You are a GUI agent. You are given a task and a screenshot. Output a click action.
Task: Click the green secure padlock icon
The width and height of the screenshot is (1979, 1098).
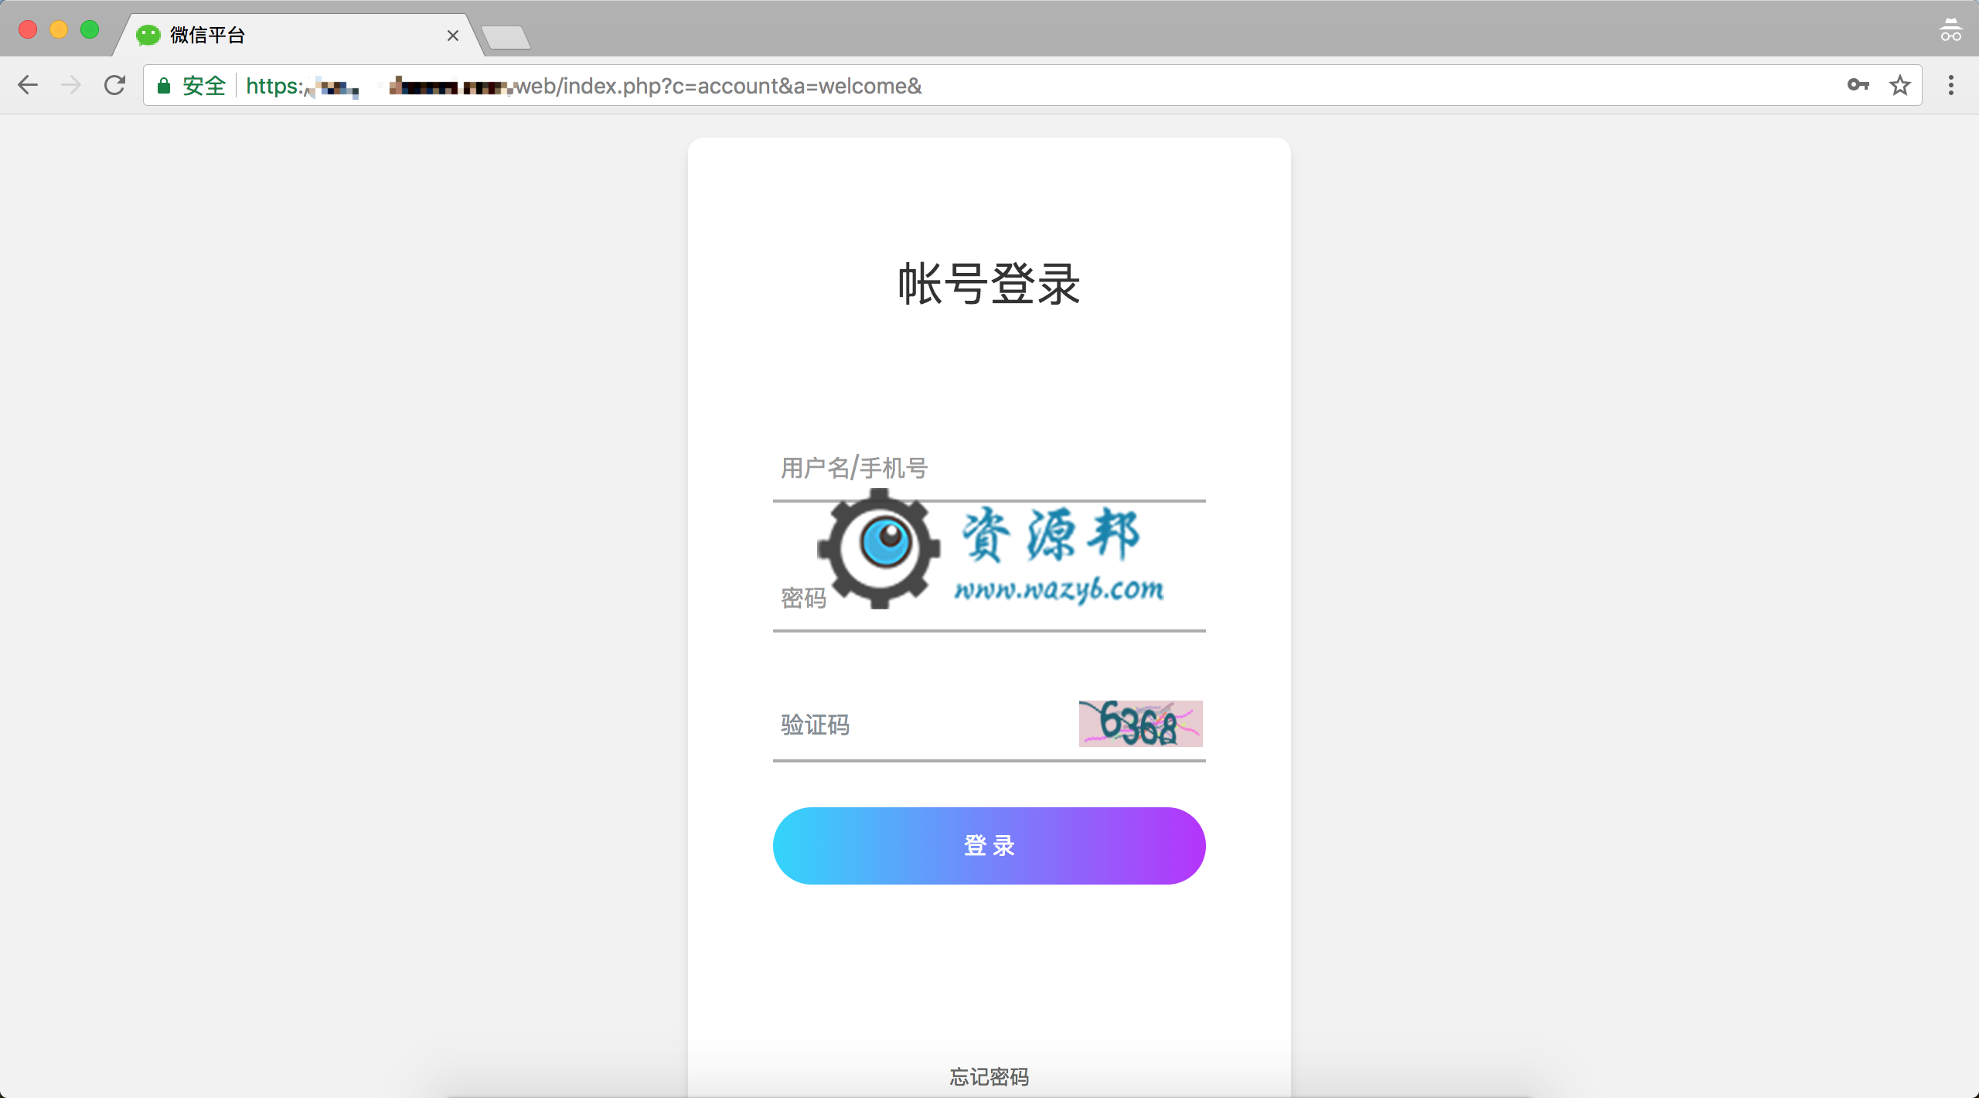click(x=164, y=86)
